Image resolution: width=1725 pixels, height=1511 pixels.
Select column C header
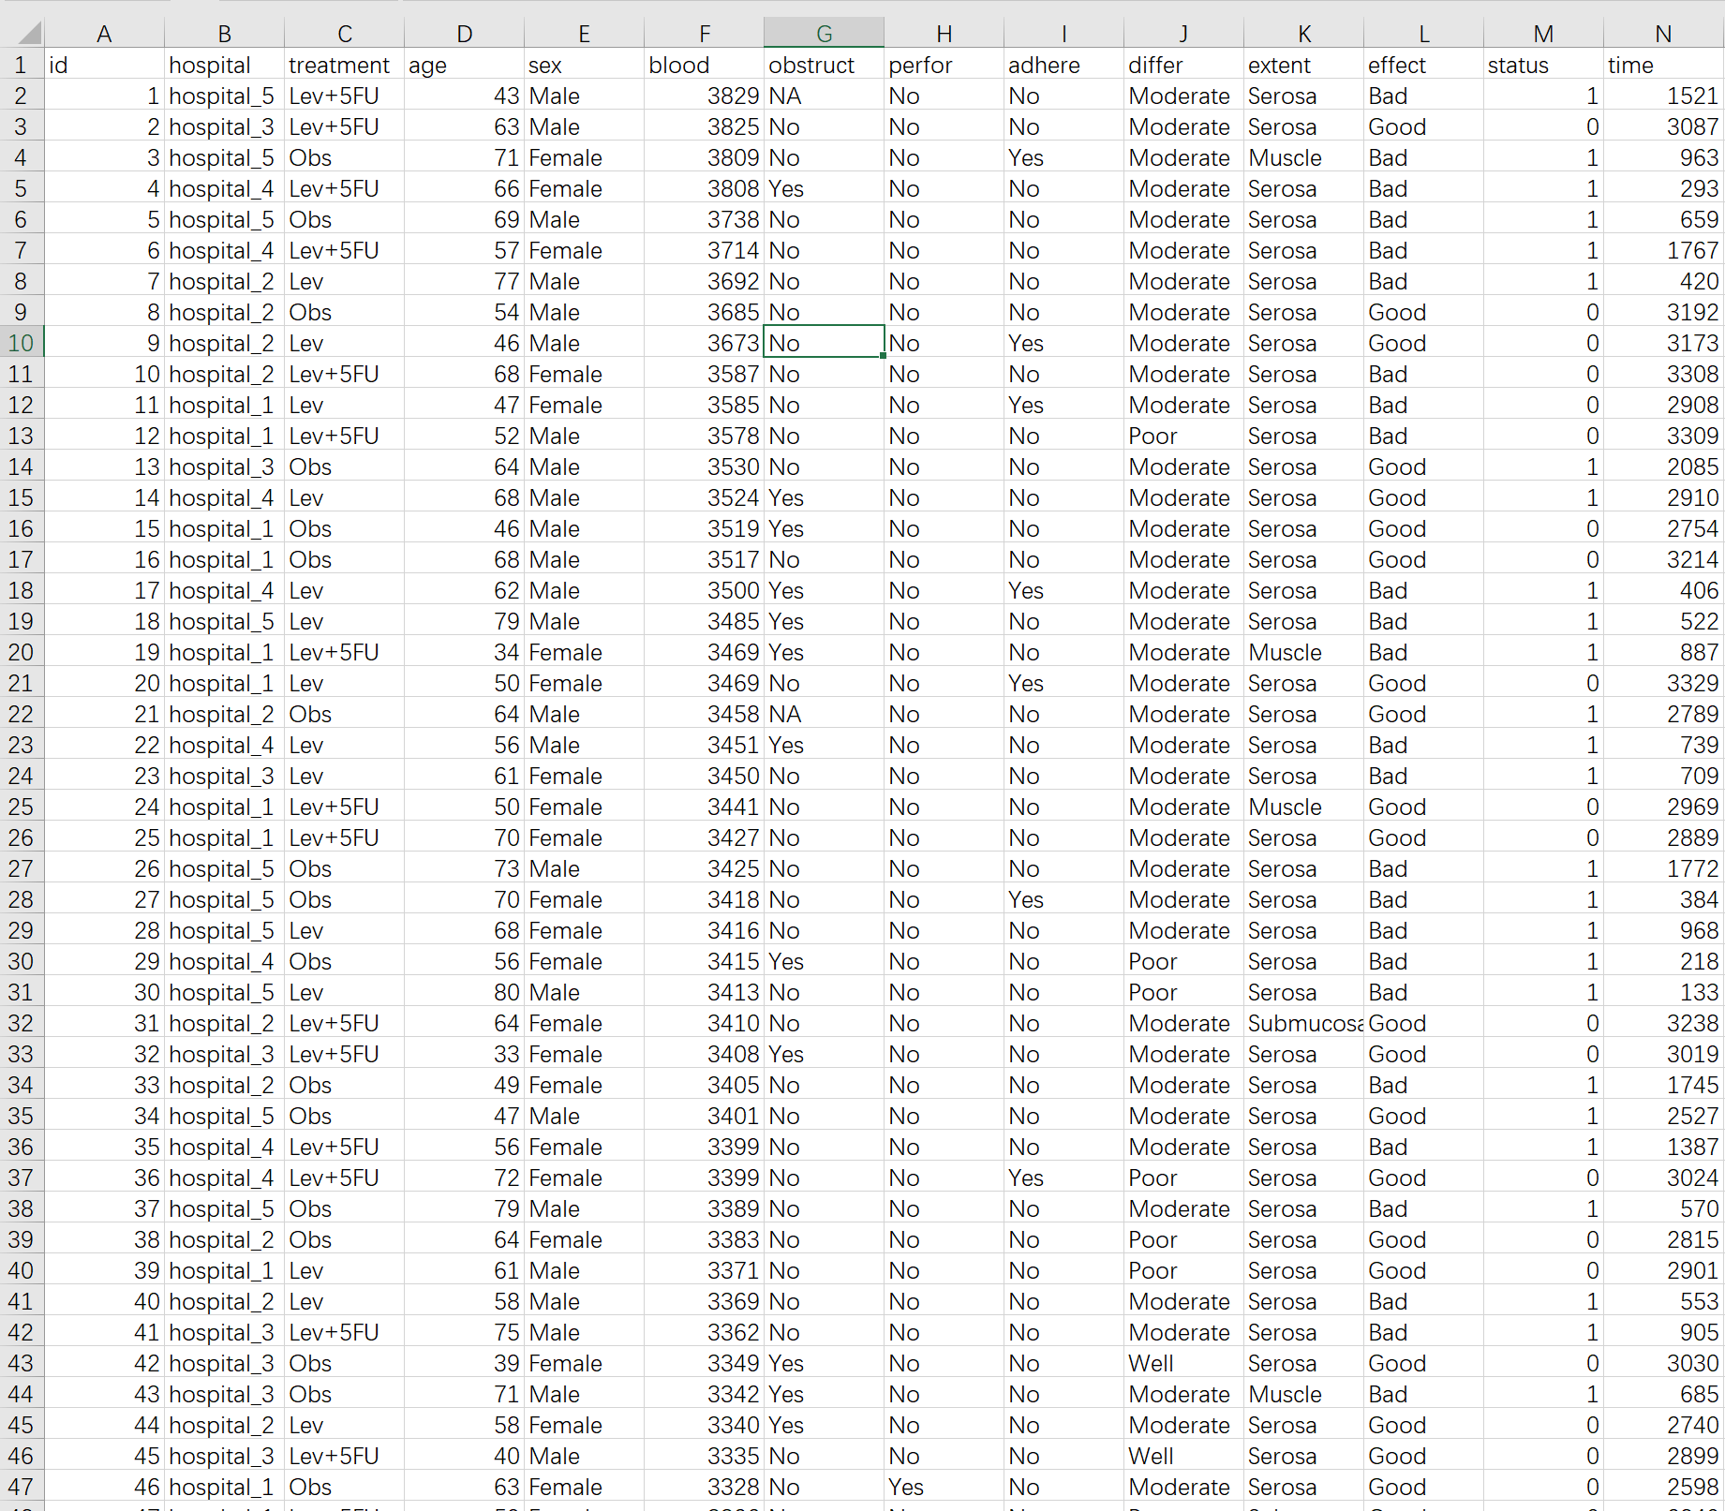(x=344, y=34)
